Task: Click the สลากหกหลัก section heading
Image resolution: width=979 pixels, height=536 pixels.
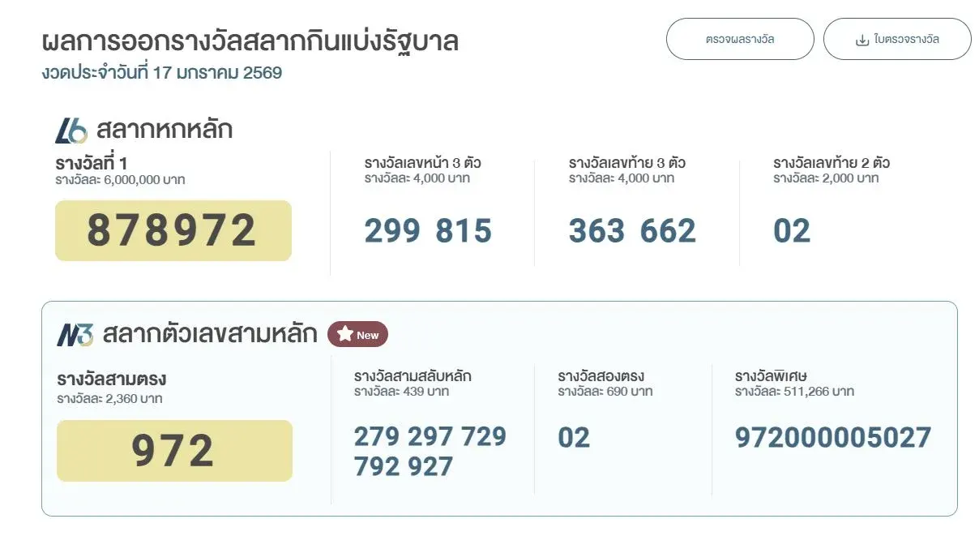Action: click(x=164, y=130)
